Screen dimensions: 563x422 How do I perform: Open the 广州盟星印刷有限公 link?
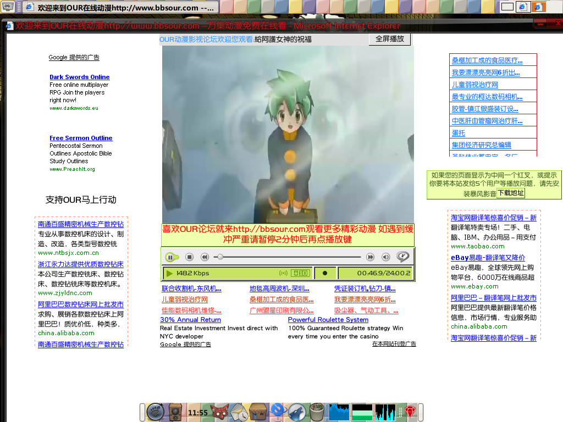click(281, 311)
